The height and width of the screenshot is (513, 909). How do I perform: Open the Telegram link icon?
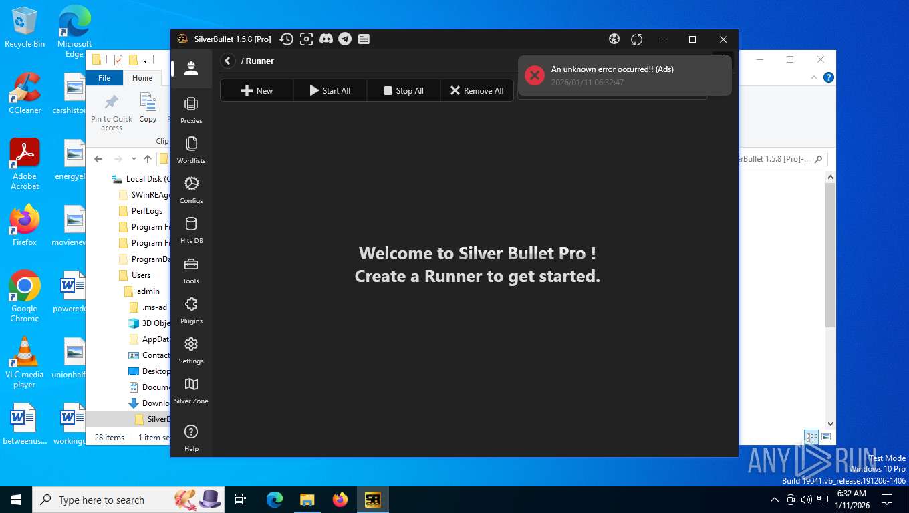(x=345, y=39)
